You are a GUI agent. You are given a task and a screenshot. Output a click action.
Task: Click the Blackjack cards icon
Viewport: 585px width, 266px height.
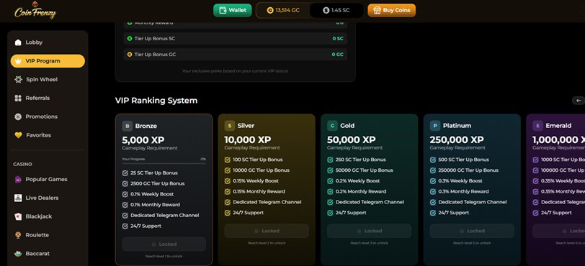(x=18, y=216)
